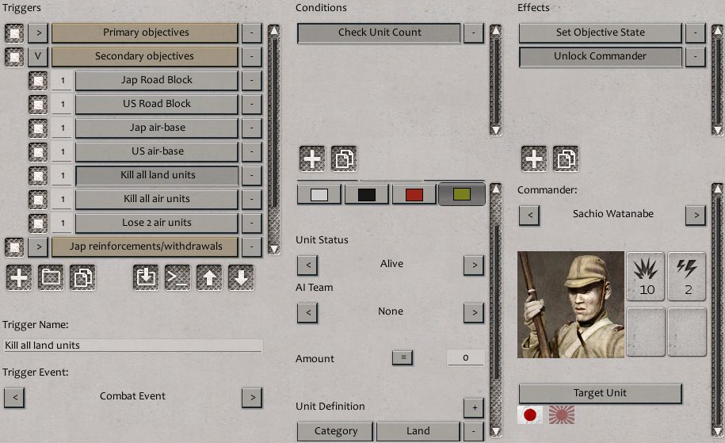This screenshot has height=443, width=725.
Task: Pick the black side color
Action: pos(367,195)
